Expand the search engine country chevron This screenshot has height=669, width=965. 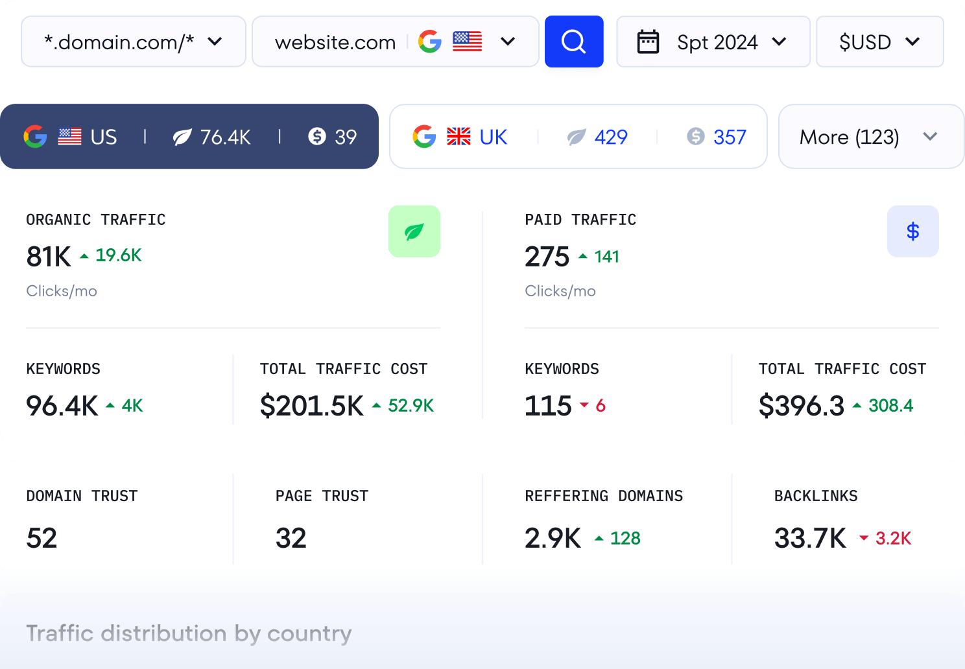tap(508, 41)
